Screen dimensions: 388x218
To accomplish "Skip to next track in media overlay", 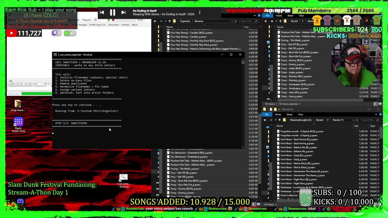I will 123,12.
